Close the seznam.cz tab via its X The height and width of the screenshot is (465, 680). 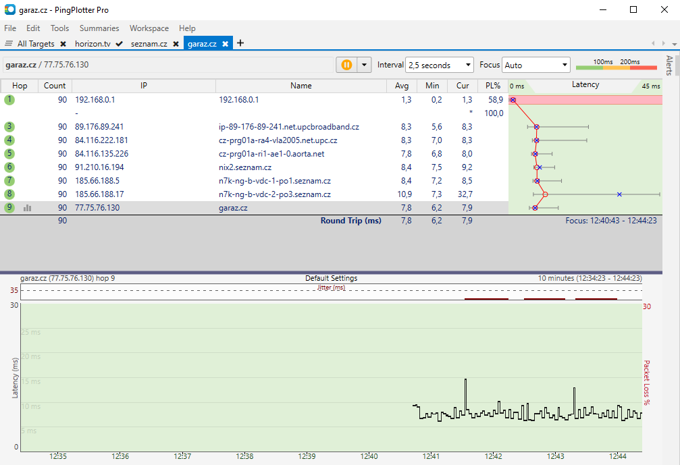176,44
